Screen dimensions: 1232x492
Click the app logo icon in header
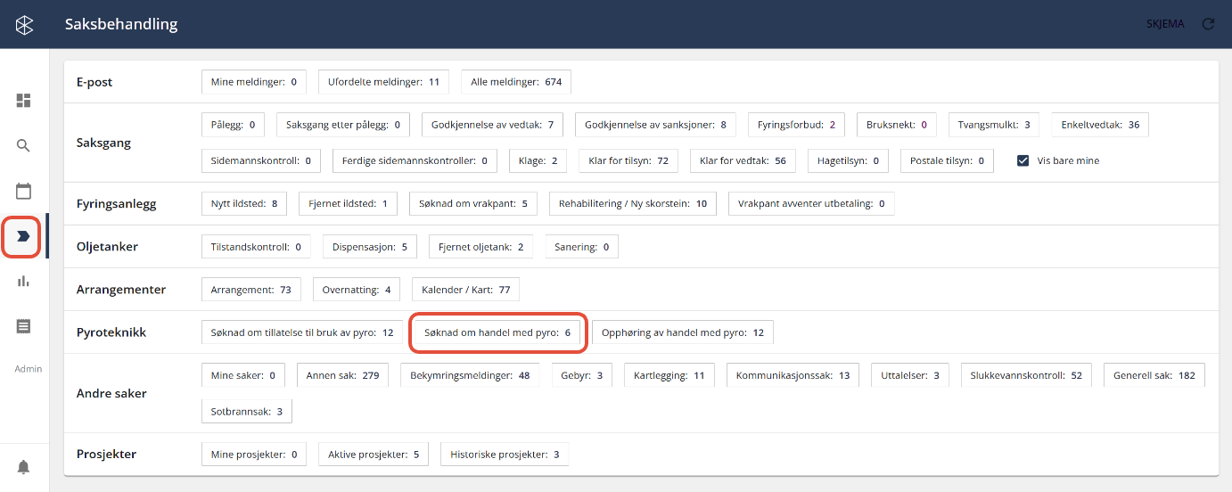24,24
